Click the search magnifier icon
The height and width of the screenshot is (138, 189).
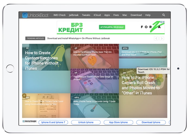coord(163,15)
